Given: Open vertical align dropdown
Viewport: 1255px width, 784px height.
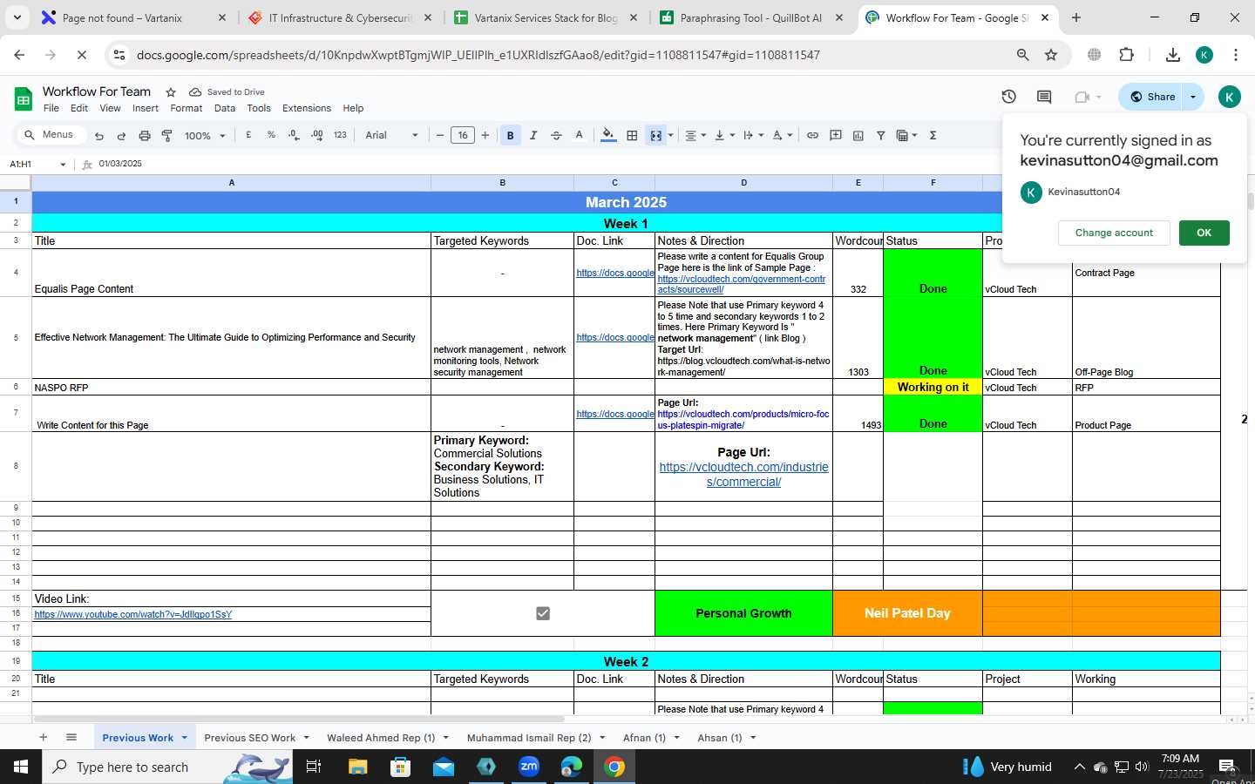Looking at the screenshot, I should click(x=724, y=135).
